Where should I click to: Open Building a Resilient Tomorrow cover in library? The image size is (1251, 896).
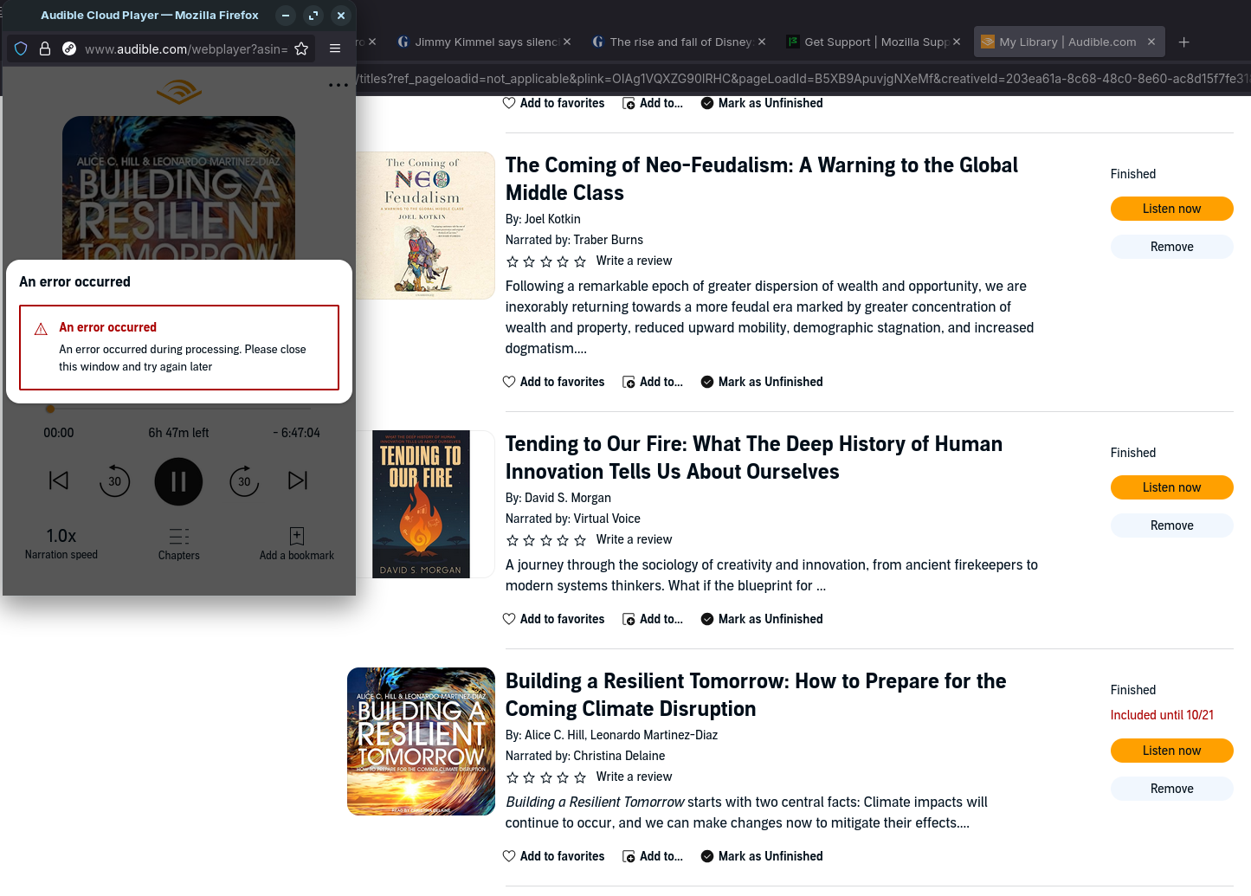(421, 741)
